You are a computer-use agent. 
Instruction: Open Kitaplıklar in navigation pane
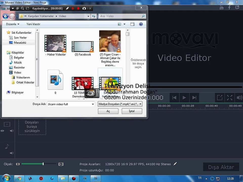point(18,53)
